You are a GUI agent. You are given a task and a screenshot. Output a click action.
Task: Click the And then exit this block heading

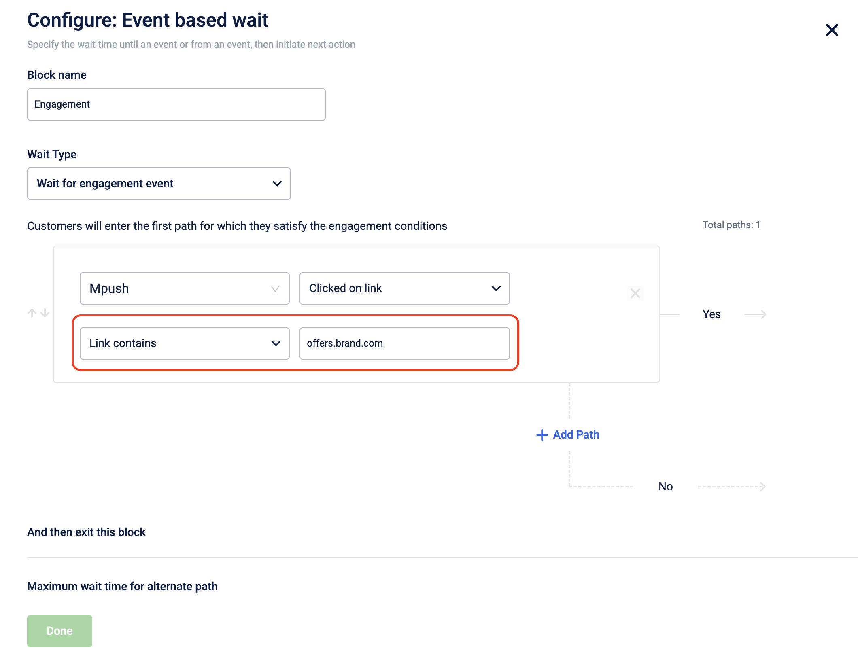[86, 532]
